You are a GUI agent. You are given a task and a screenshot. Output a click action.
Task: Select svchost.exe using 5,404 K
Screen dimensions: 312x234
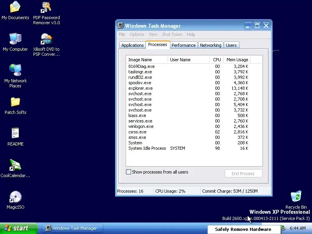188,105
